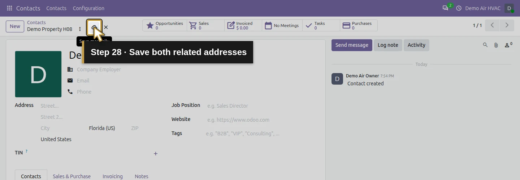Go to the previous record

[492, 25]
